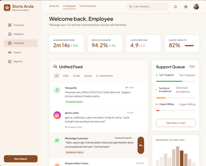Click the Instagram Story label
This screenshot has width=206, height=166.
[x=75, y=127]
